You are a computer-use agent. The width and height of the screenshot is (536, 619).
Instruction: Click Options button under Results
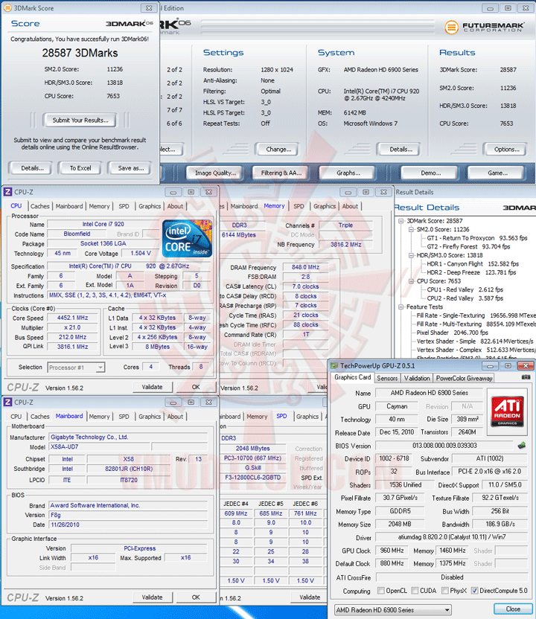click(506, 150)
